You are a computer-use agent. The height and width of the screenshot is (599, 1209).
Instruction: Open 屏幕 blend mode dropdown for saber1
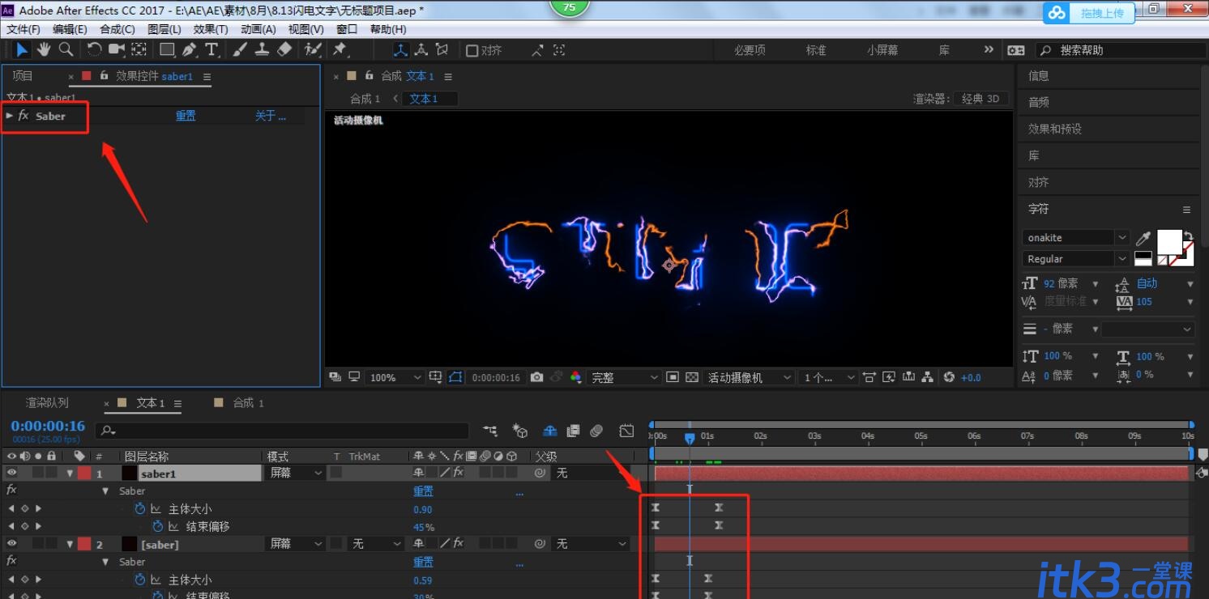[295, 473]
